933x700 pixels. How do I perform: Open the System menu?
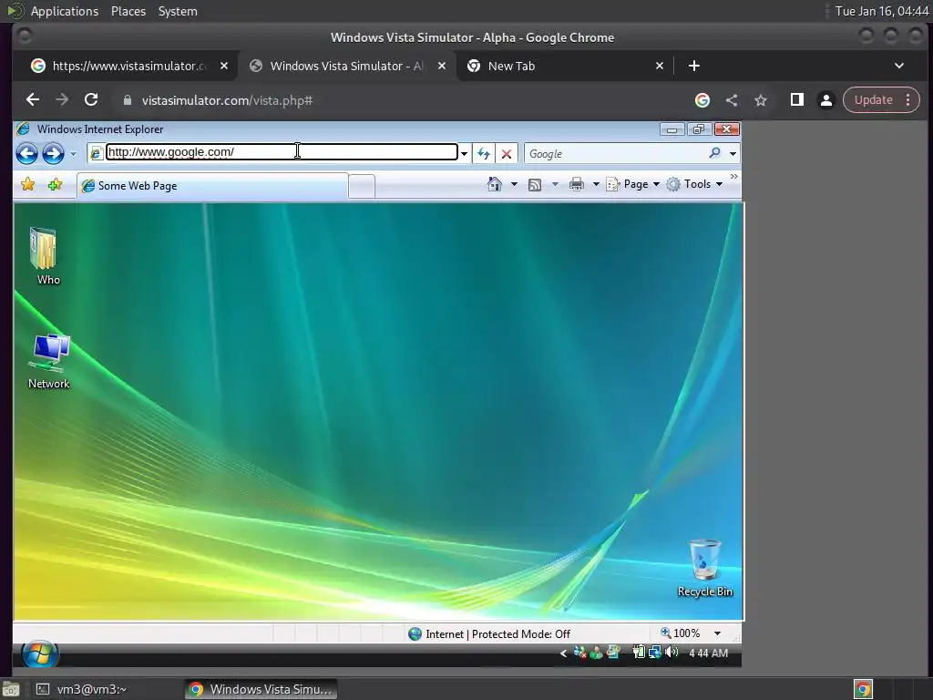click(x=178, y=11)
